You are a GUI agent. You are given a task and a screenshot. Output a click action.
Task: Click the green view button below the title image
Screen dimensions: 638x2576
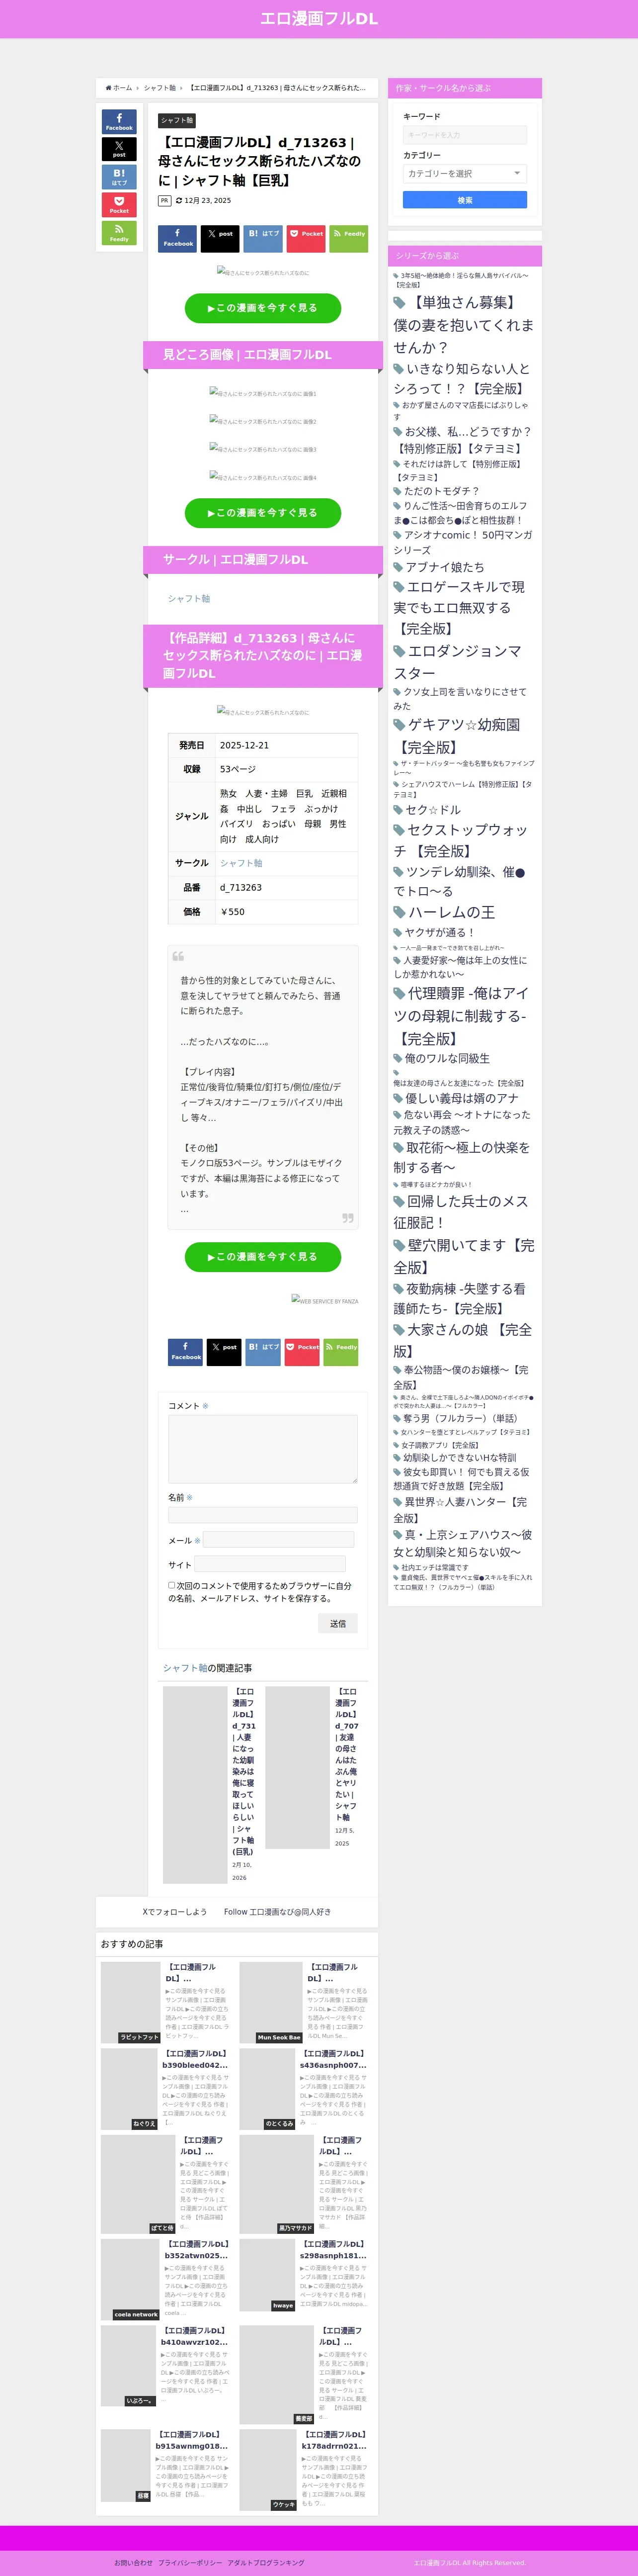click(262, 308)
